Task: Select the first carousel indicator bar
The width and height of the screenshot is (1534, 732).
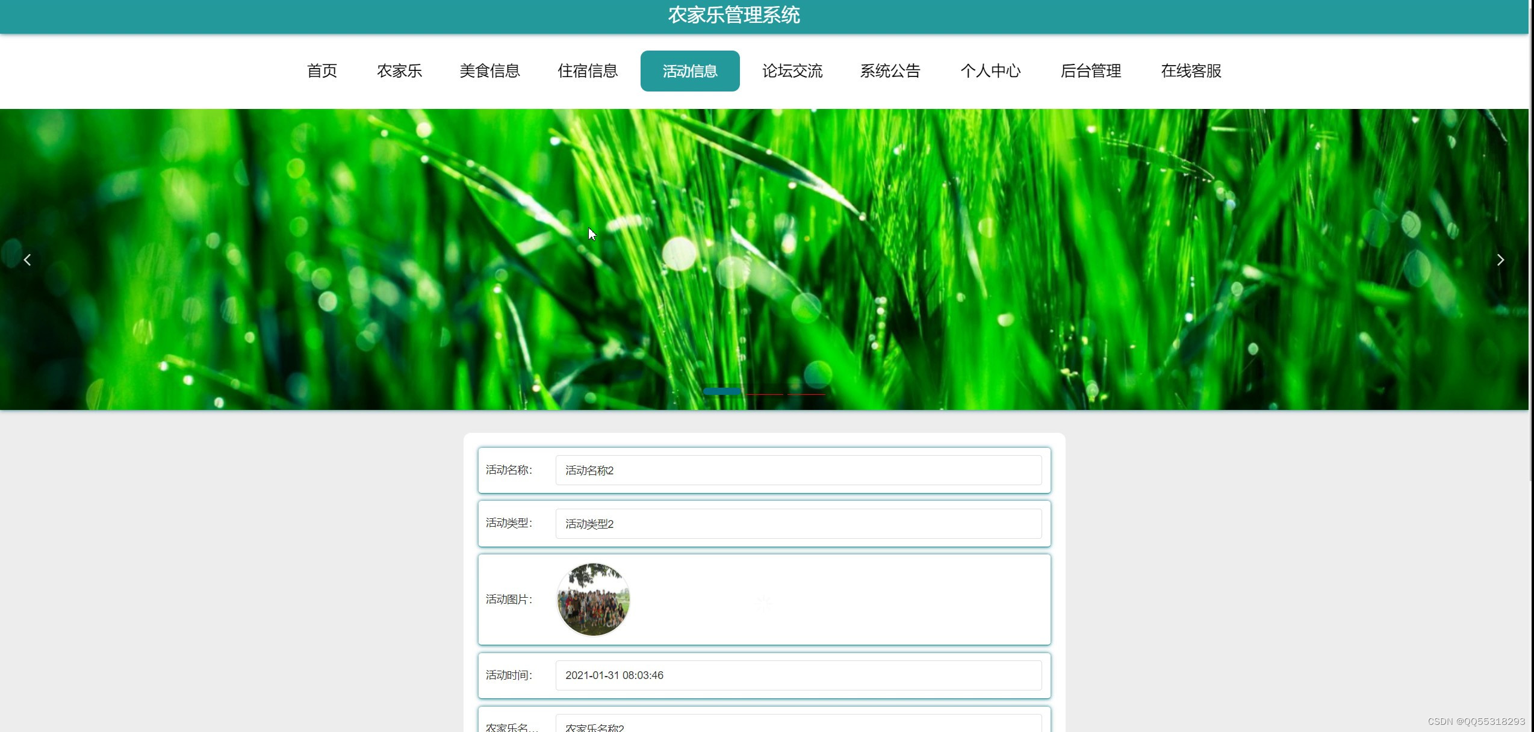Action: [x=721, y=391]
